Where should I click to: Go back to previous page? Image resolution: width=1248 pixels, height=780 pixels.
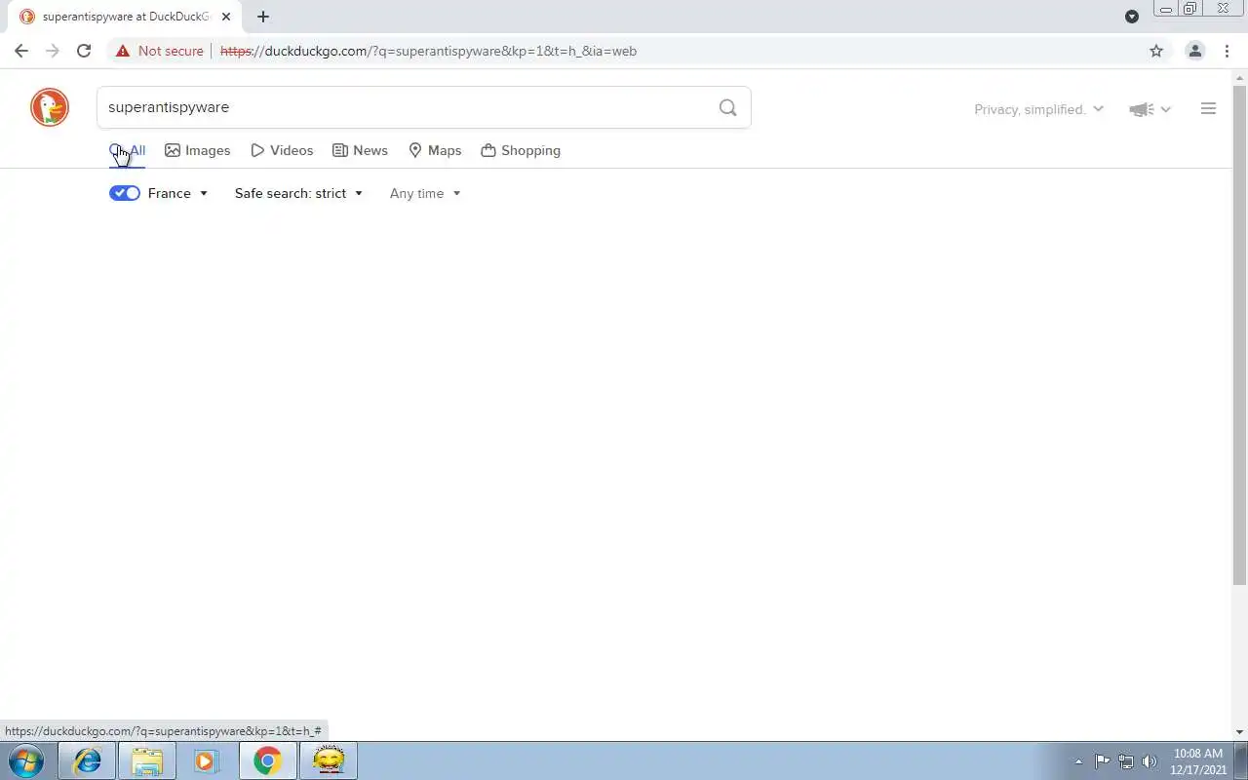click(x=21, y=51)
